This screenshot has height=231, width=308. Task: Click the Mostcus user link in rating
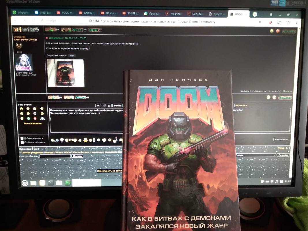click(288, 91)
